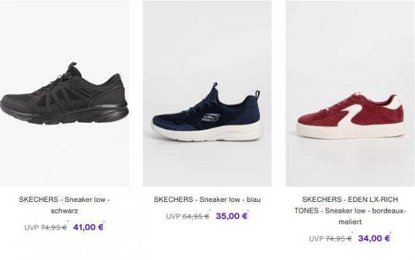
Task: Open the bordeaux Eden LX sneaker image
Action: (x=350, y=93)
